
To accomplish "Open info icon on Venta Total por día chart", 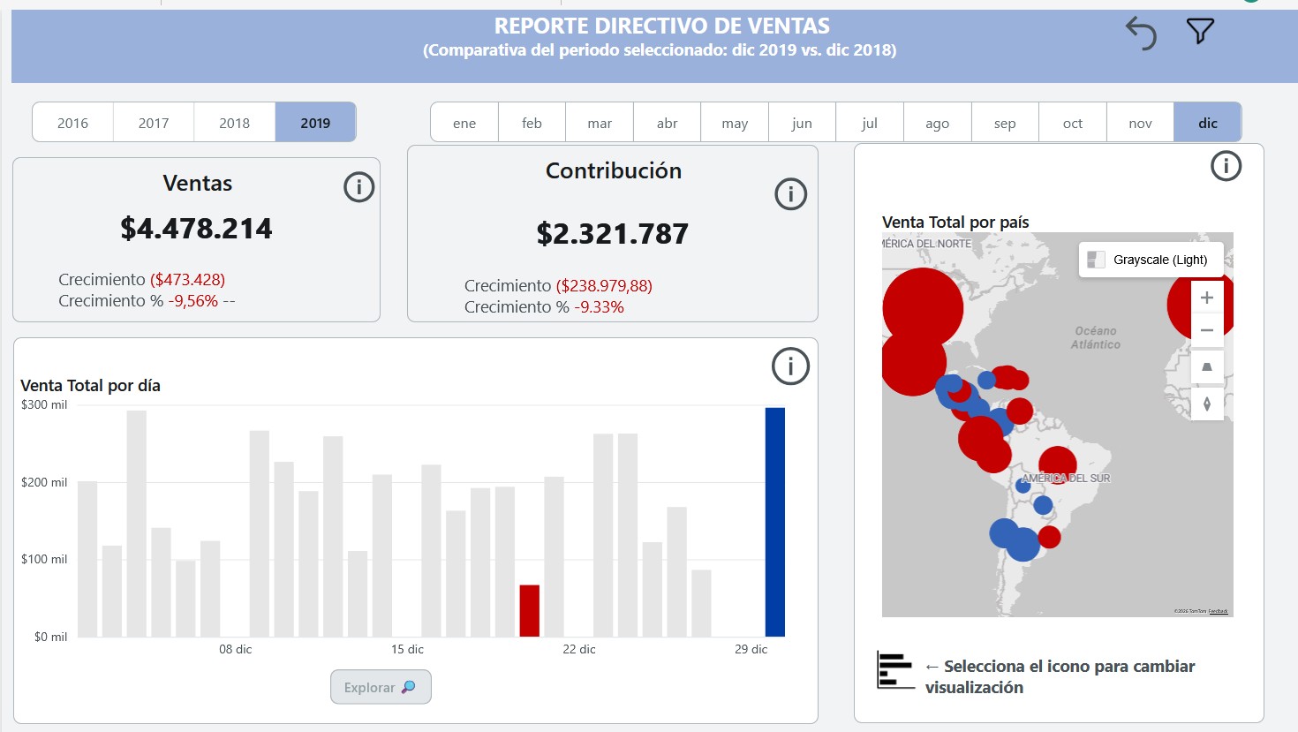I will 790,366.
